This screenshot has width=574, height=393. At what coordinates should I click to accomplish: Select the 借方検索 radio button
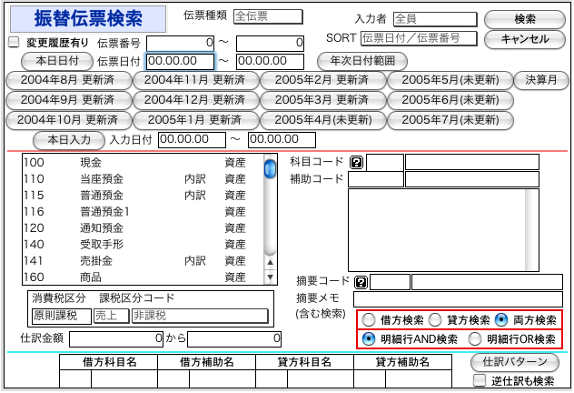pos(370,320)
